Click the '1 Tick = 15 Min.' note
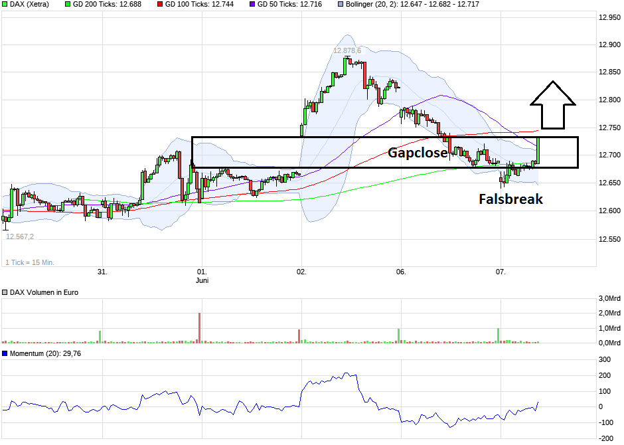This screenshot has width=624, height=445. click(x=30, y=263)
